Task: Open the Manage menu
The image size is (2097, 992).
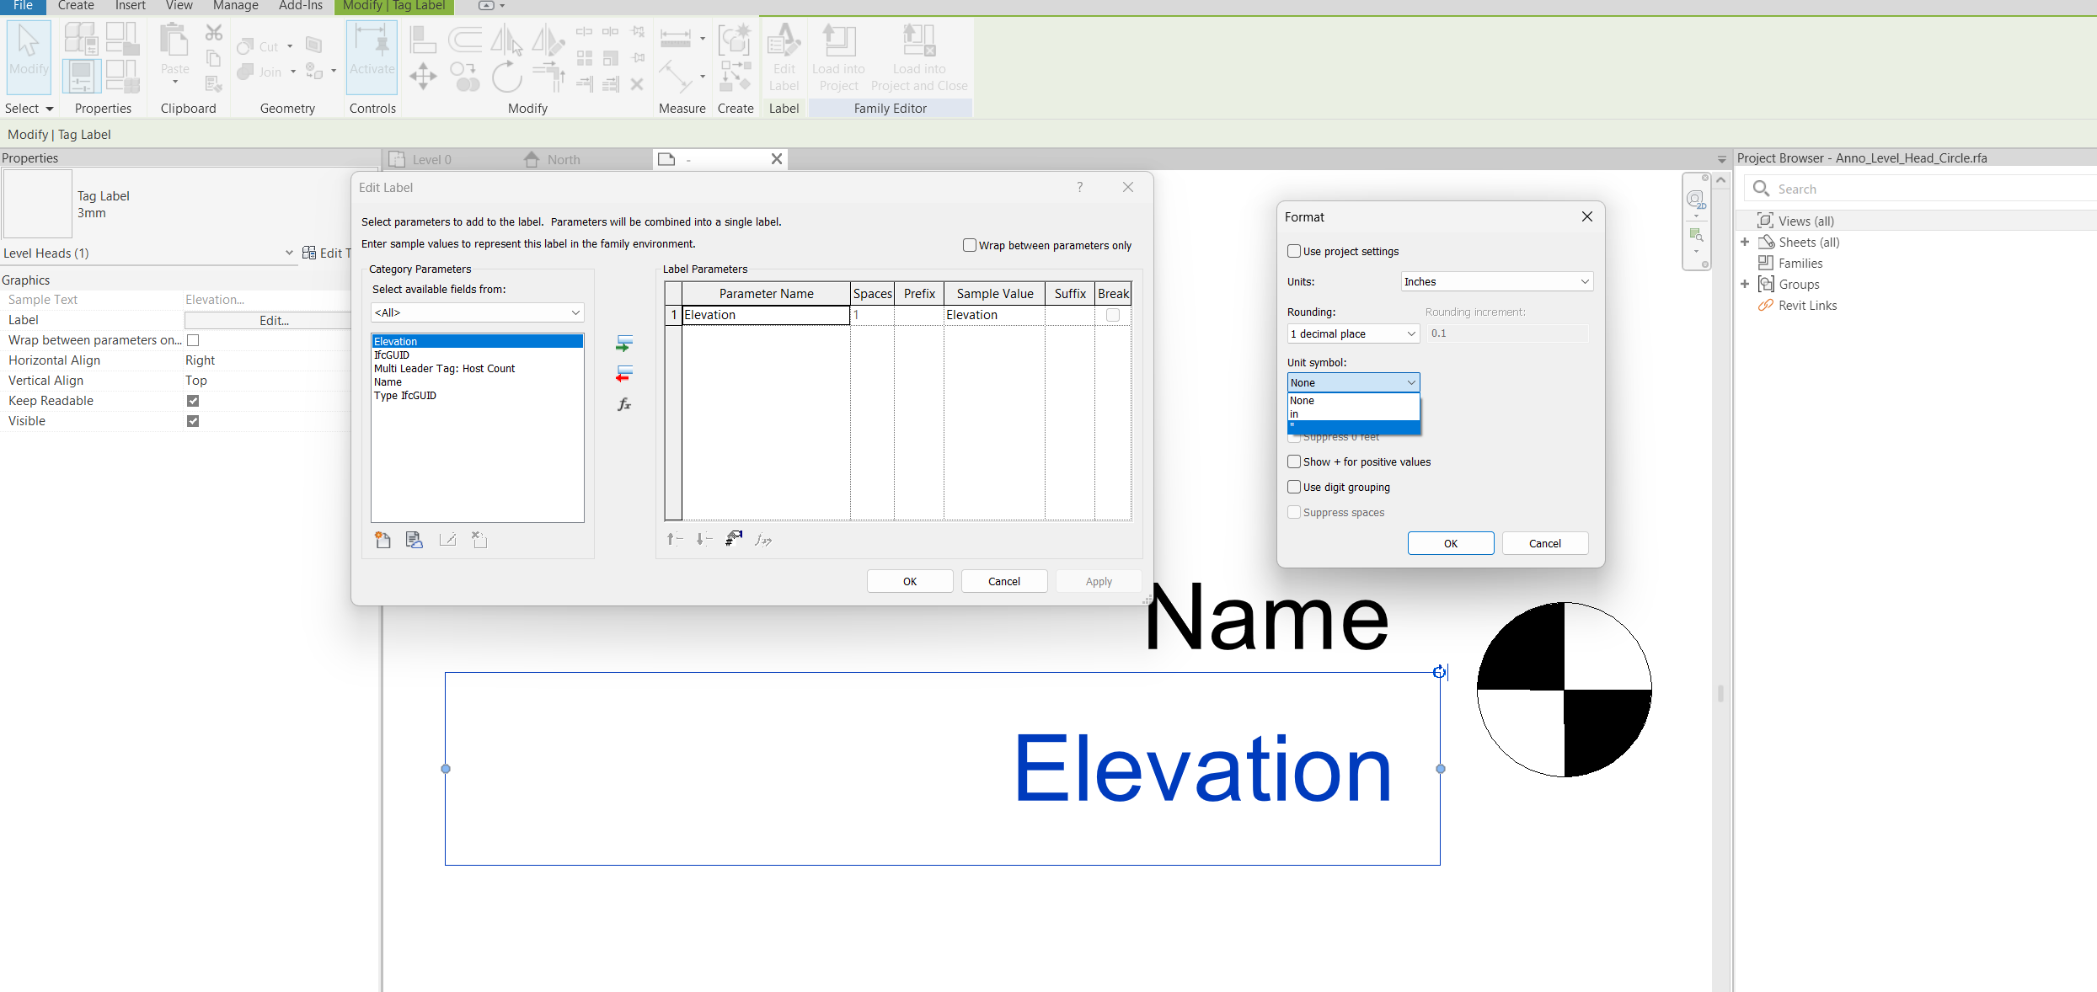Action: pos(235,6)
